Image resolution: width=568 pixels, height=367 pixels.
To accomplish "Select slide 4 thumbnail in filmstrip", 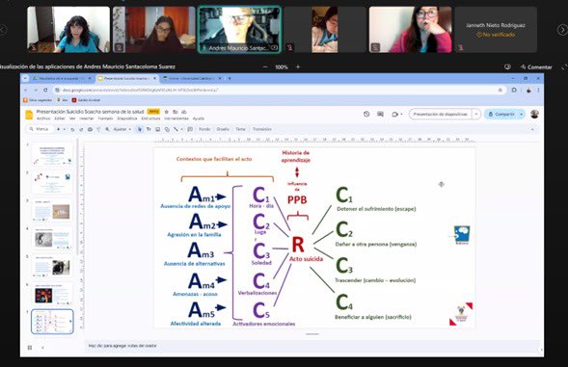I will pyautogui.click(x=52, y=239).
